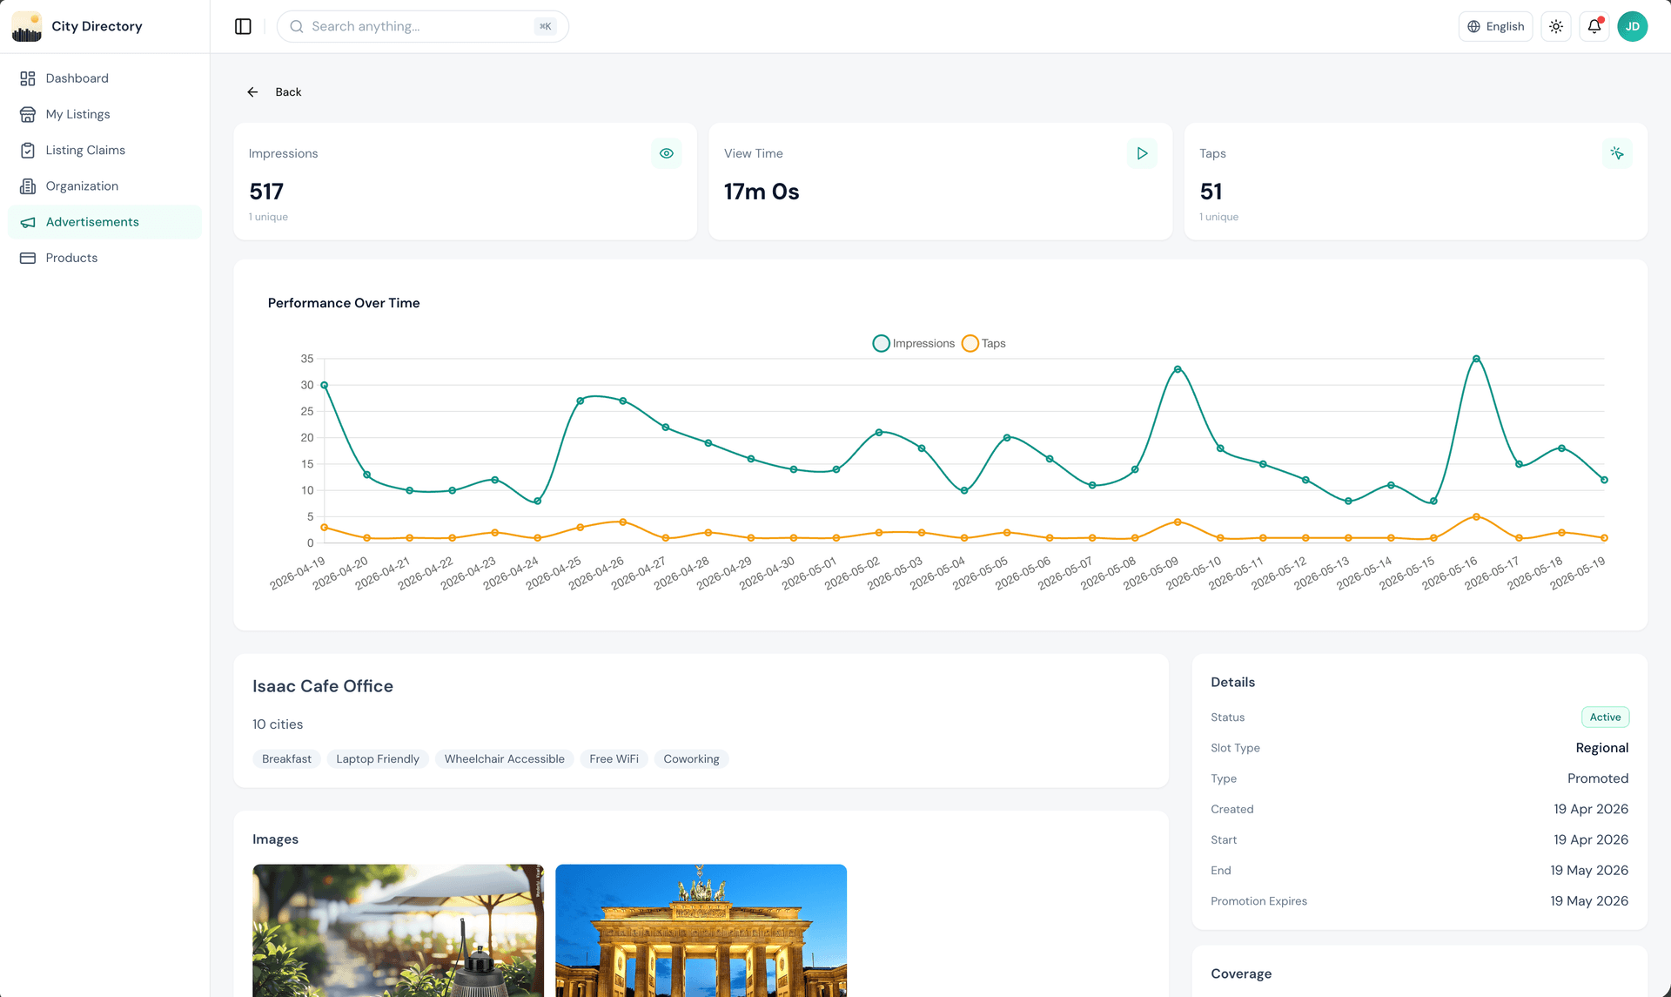Toggle Taps series in the chart legend
The height and width of the screenshot is (997, 1671).
983,343
